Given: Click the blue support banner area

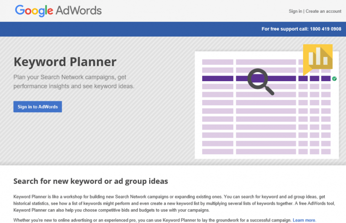Looking at the screenshot, I should point(173,29).
